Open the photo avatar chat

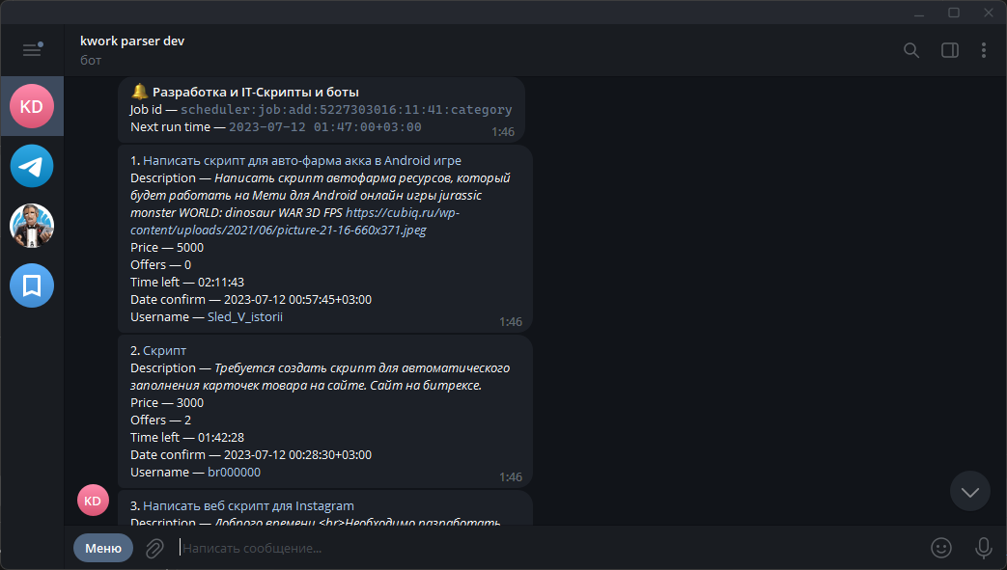[x=32, y=226]
